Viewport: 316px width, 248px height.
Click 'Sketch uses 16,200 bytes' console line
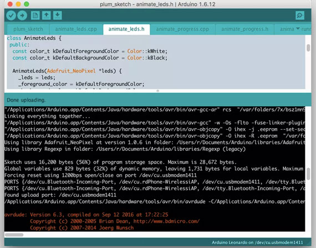click(120, 163)
